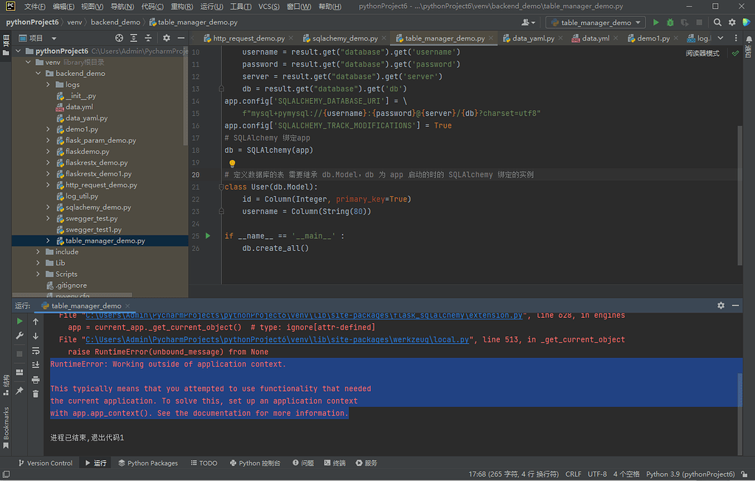The width and height of the screenshot is (755, 481).
Task: Open IDE settings gear in top toolbar
Action: click(x=732, y=22)
